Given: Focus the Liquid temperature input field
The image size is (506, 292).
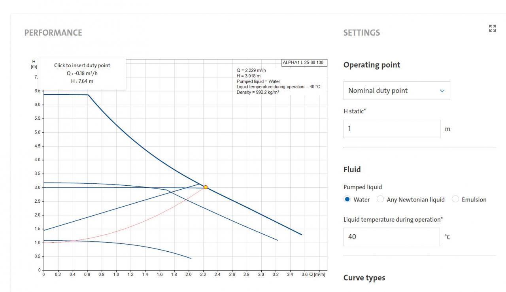Looking at the screenshot, I should pyautogui.click(x=391, y=237).
